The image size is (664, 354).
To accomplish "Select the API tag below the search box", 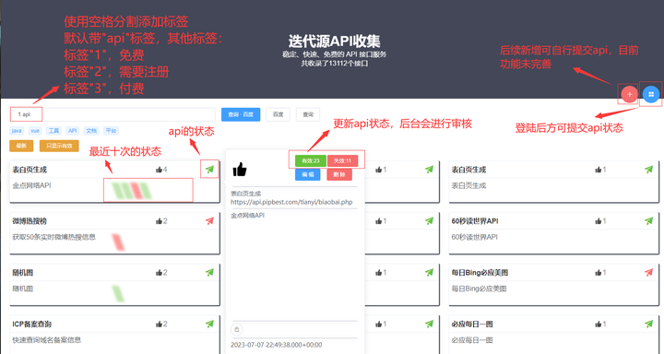I will click(73, 131).
